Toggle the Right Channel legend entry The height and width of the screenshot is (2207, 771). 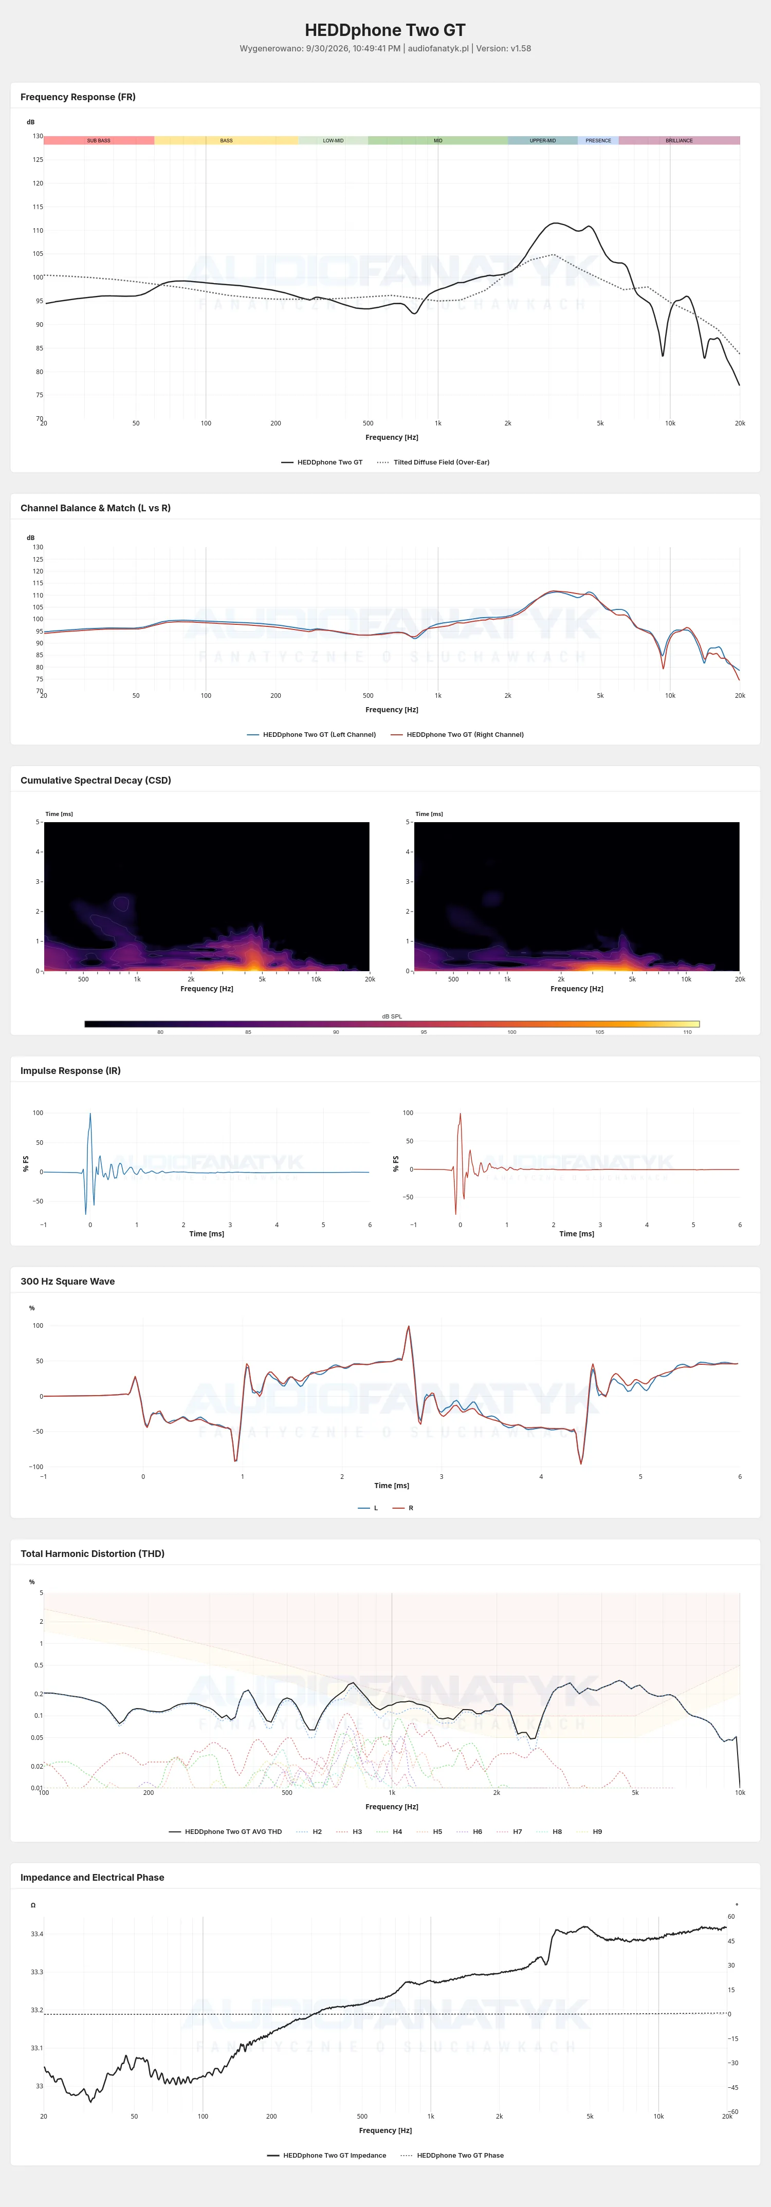point(457,735)
